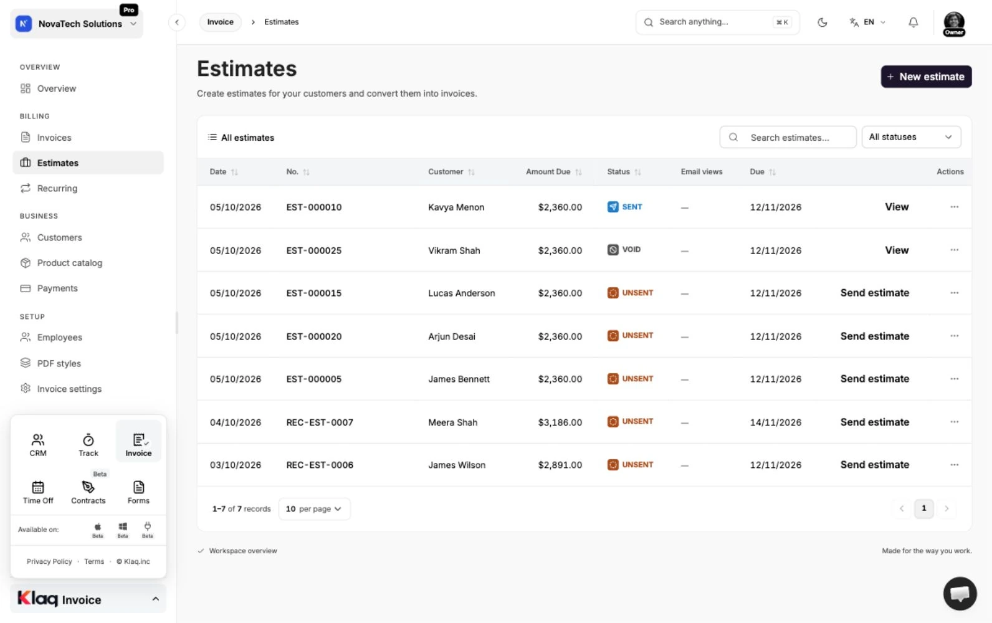
Task: Open the EN language dropdown
Action: tap(867, 22)
